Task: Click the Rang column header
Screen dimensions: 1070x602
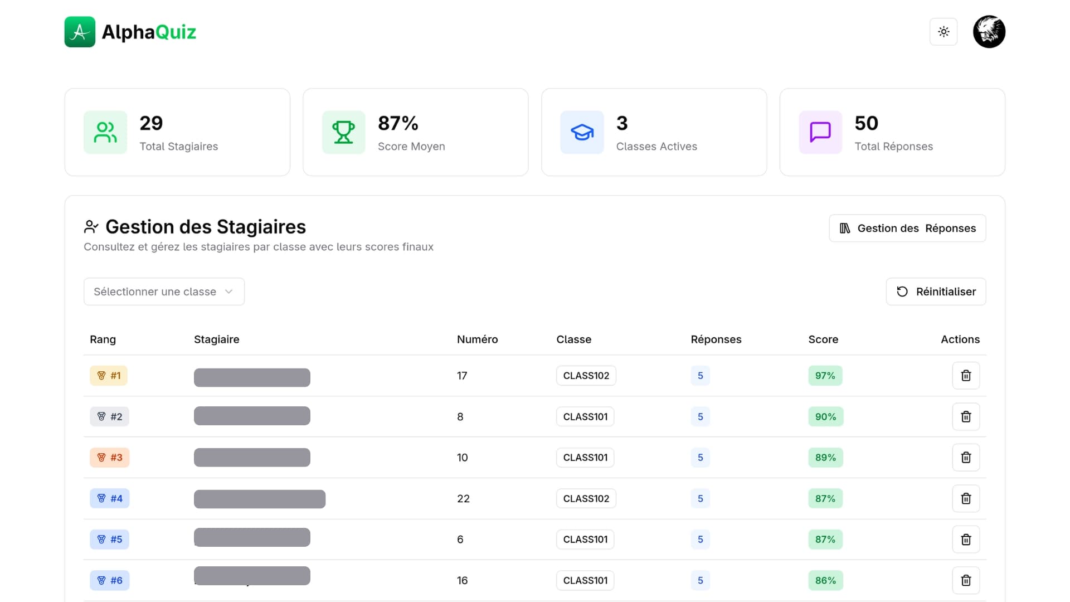Action: [103, 339]
